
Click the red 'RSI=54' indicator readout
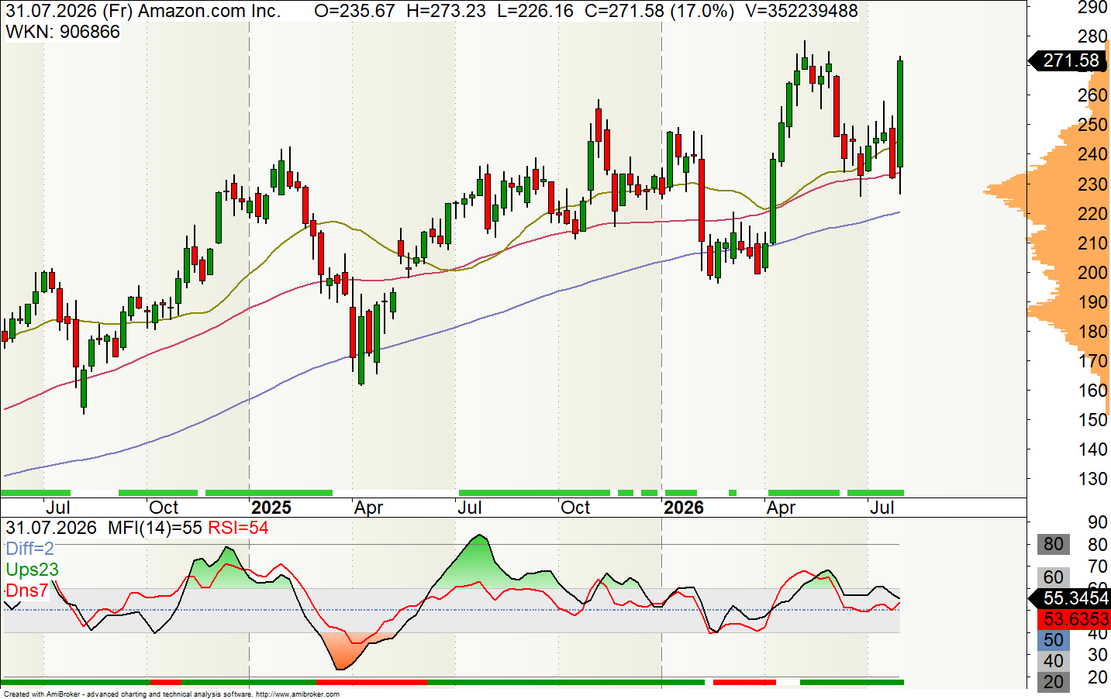point(238,528)
